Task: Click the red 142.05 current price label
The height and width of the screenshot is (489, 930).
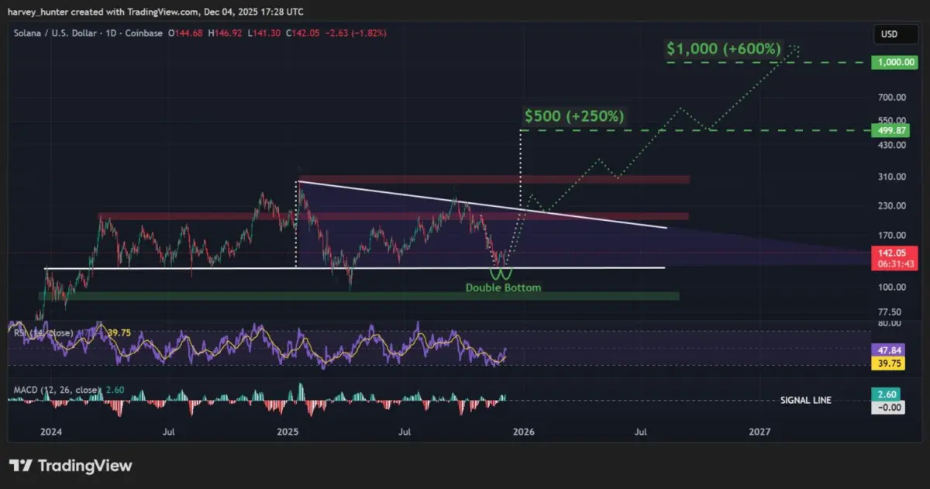Action: (890, 253)
